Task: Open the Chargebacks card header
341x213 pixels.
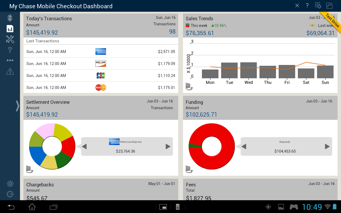Action: (x=101, y=190)
